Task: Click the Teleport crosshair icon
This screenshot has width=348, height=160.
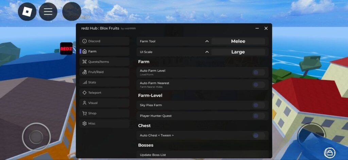Action: click(x=84, y=93)
